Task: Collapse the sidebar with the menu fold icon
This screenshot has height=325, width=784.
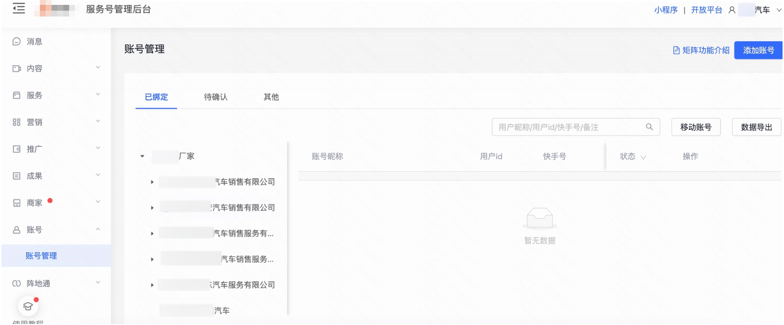Action: point(18,8)
